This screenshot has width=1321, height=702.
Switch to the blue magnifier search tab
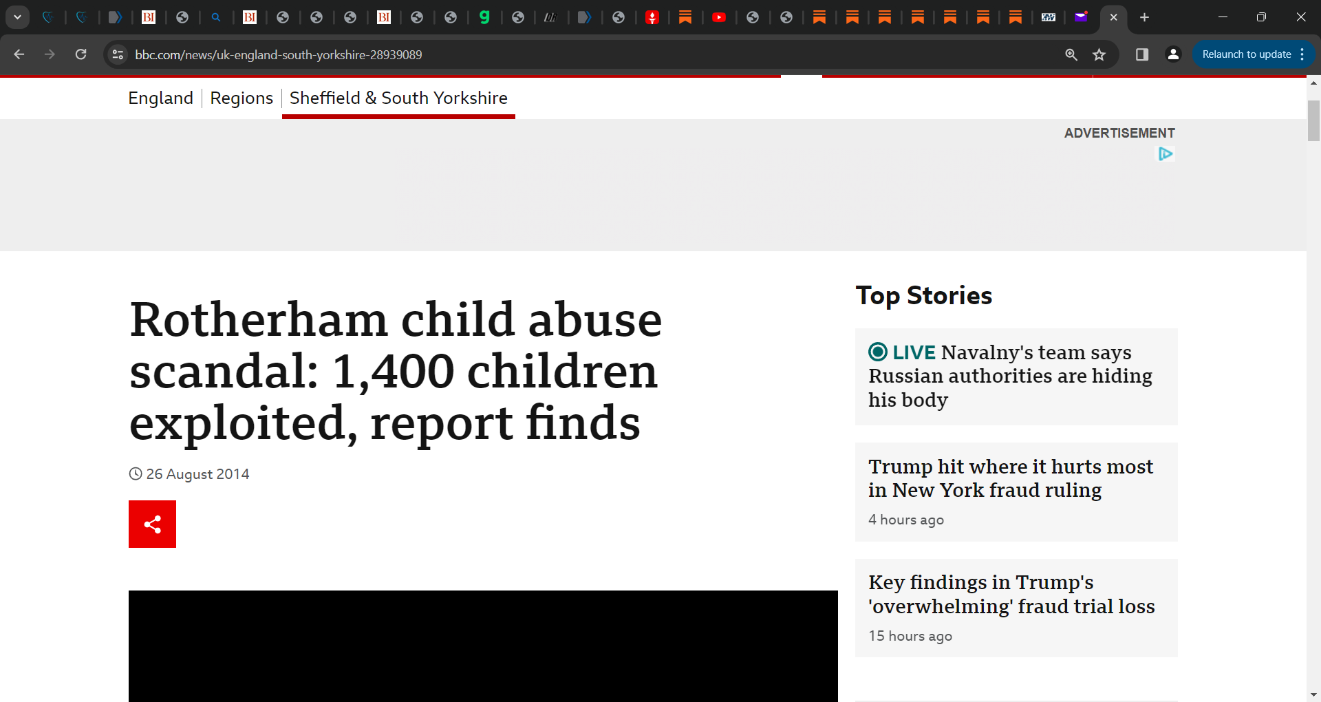(216, 17)
